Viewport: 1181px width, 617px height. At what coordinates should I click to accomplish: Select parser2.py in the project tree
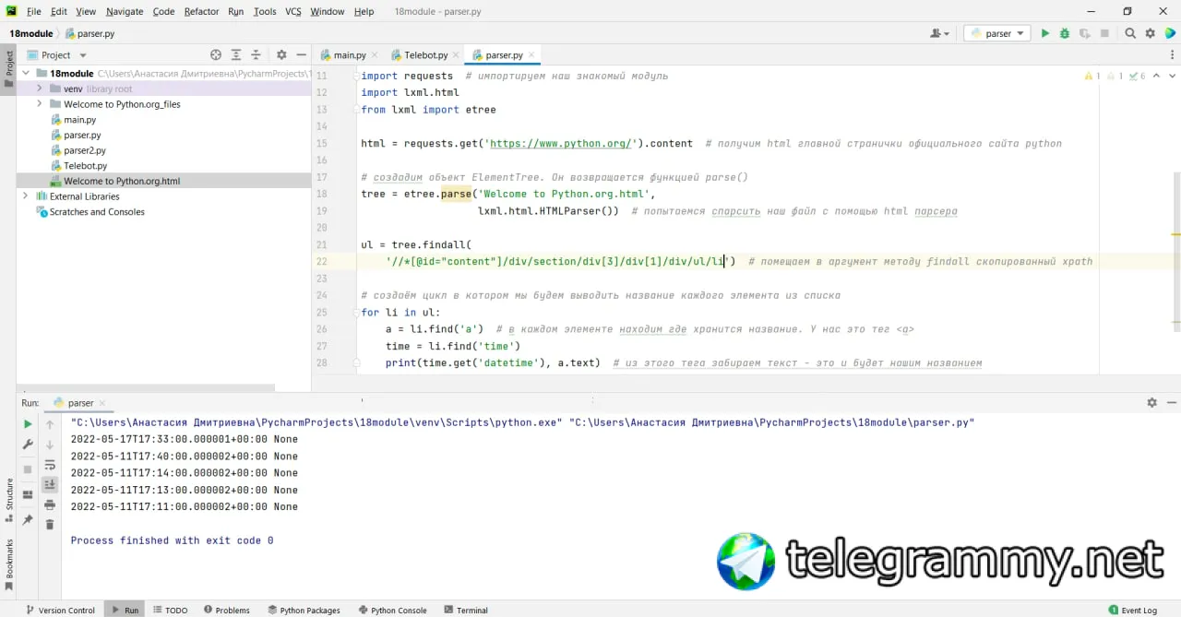(84, 150)
